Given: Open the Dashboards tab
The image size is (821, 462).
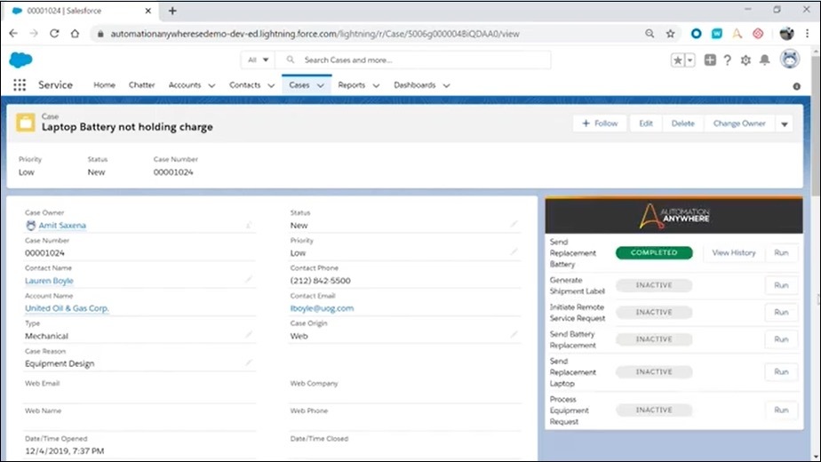Looking at the screenshot, I should [415, 85].
